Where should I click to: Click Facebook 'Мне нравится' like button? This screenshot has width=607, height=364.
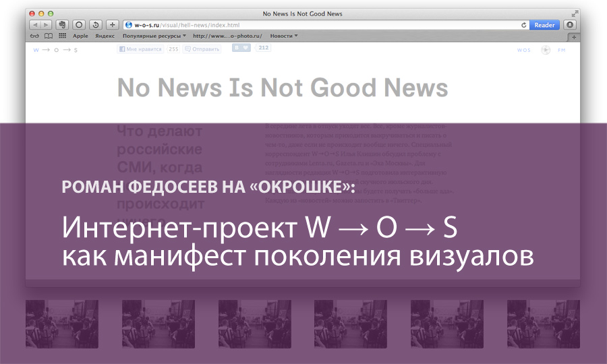[140, 49]
